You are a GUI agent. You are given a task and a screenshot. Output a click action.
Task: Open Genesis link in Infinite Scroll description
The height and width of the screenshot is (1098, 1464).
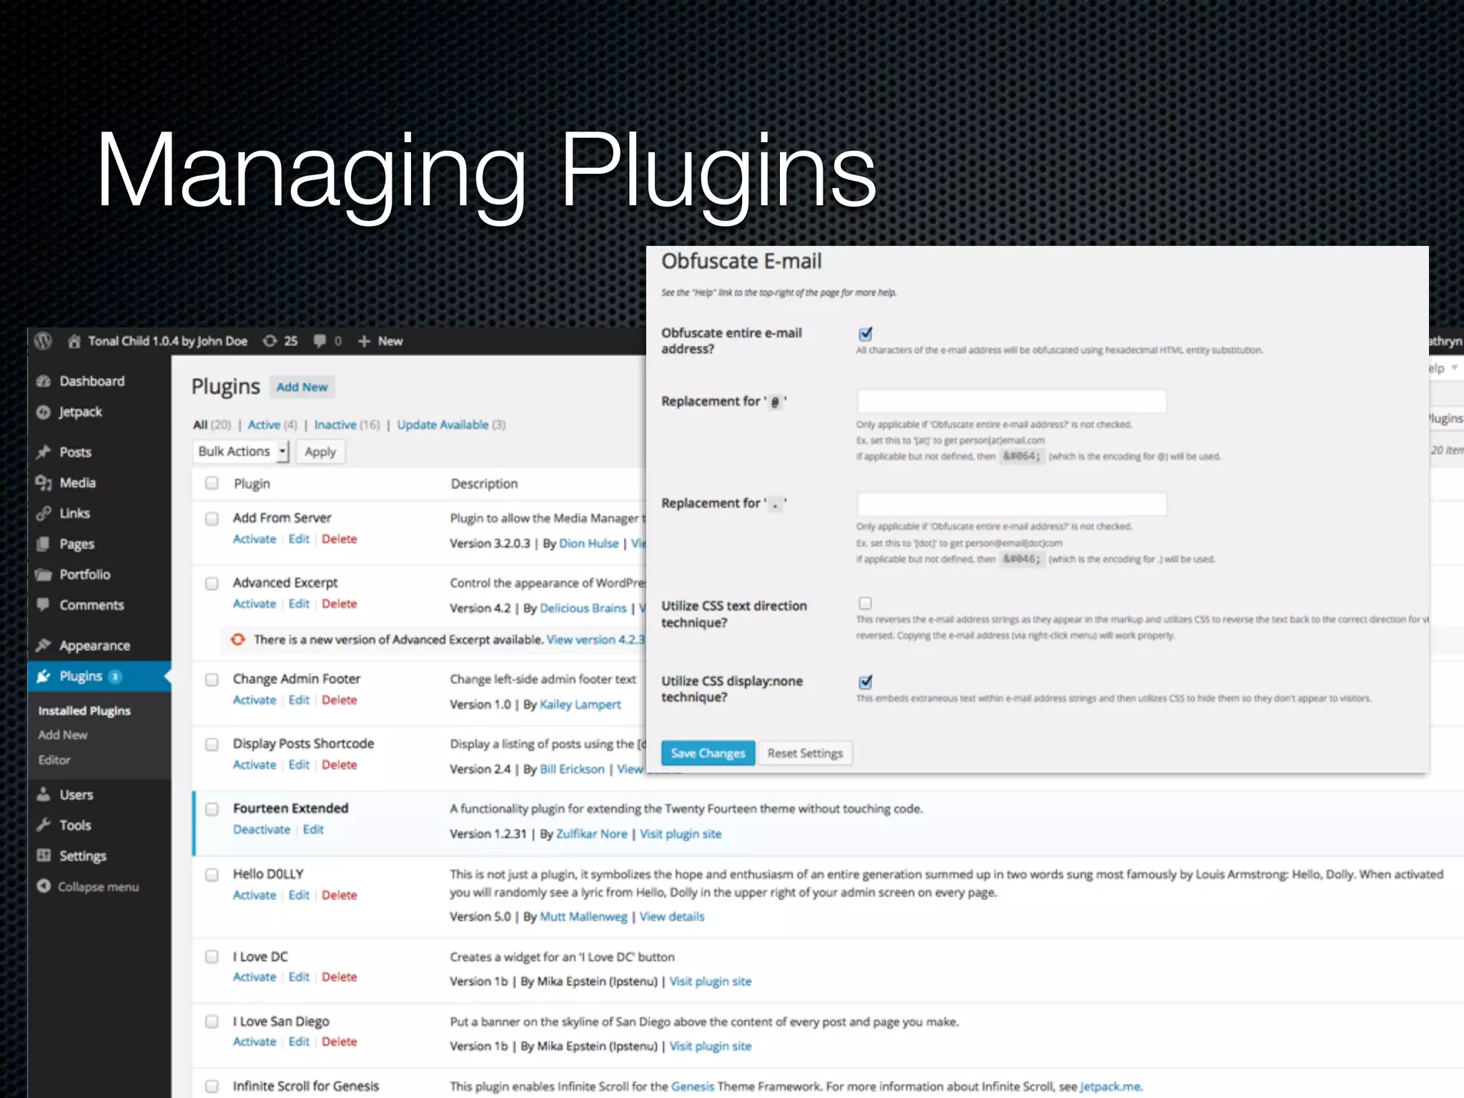(x=693, y=1087)
